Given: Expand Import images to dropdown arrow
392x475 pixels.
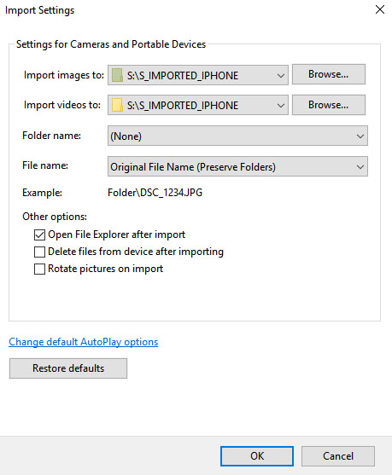Looking at the screenshot, I should (281, 75).
